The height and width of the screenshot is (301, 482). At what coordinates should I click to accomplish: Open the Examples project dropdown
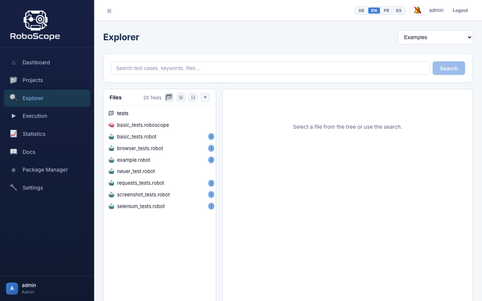pos(435,37)
